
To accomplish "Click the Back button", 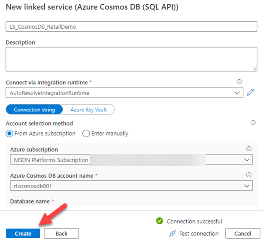I will [62, 234].
